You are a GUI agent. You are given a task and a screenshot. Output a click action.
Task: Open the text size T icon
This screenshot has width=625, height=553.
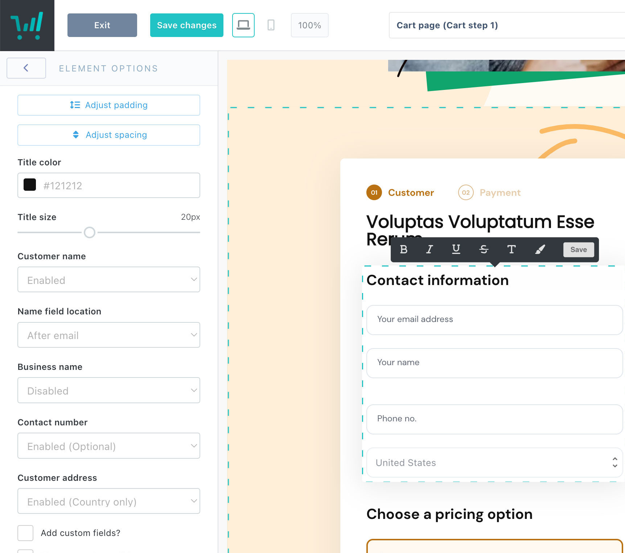(511, 249)
